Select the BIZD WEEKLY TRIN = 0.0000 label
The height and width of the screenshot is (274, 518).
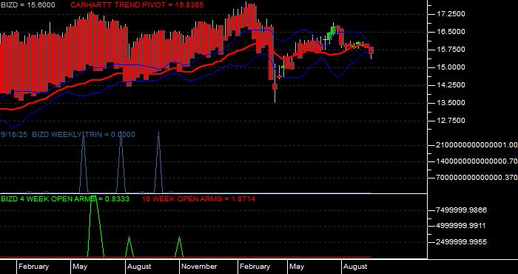[x=83, y=135]
